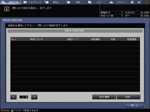
Task: Click the 削除 delete button
Action: tap(128, 97)
